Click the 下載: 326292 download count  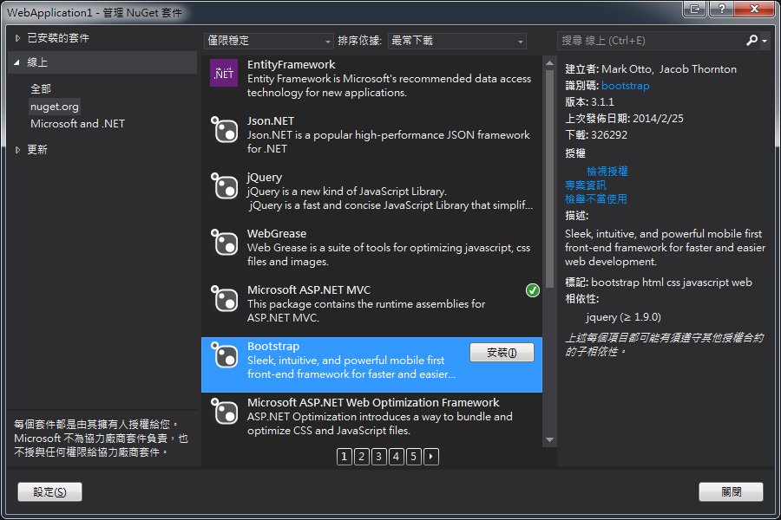click(596, 135)
